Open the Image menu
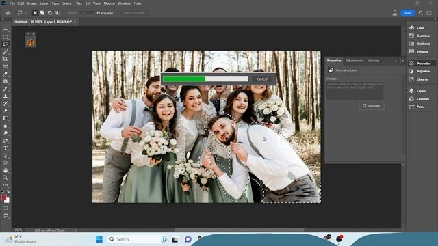 32,3
